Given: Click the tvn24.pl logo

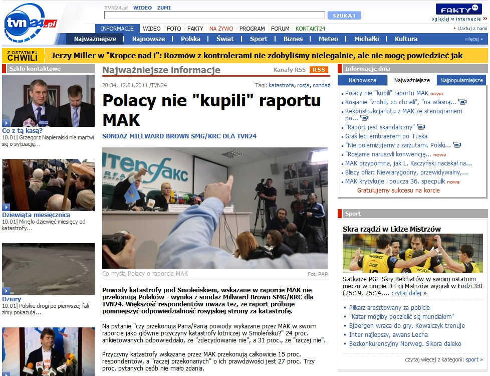Looking at the screenshot, I should tap(30, 23).
